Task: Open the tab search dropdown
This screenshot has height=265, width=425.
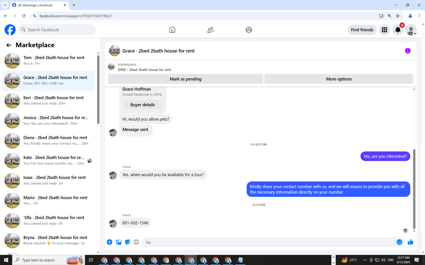Action: 5,5
